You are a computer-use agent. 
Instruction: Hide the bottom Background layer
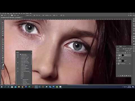pos(117,64)
